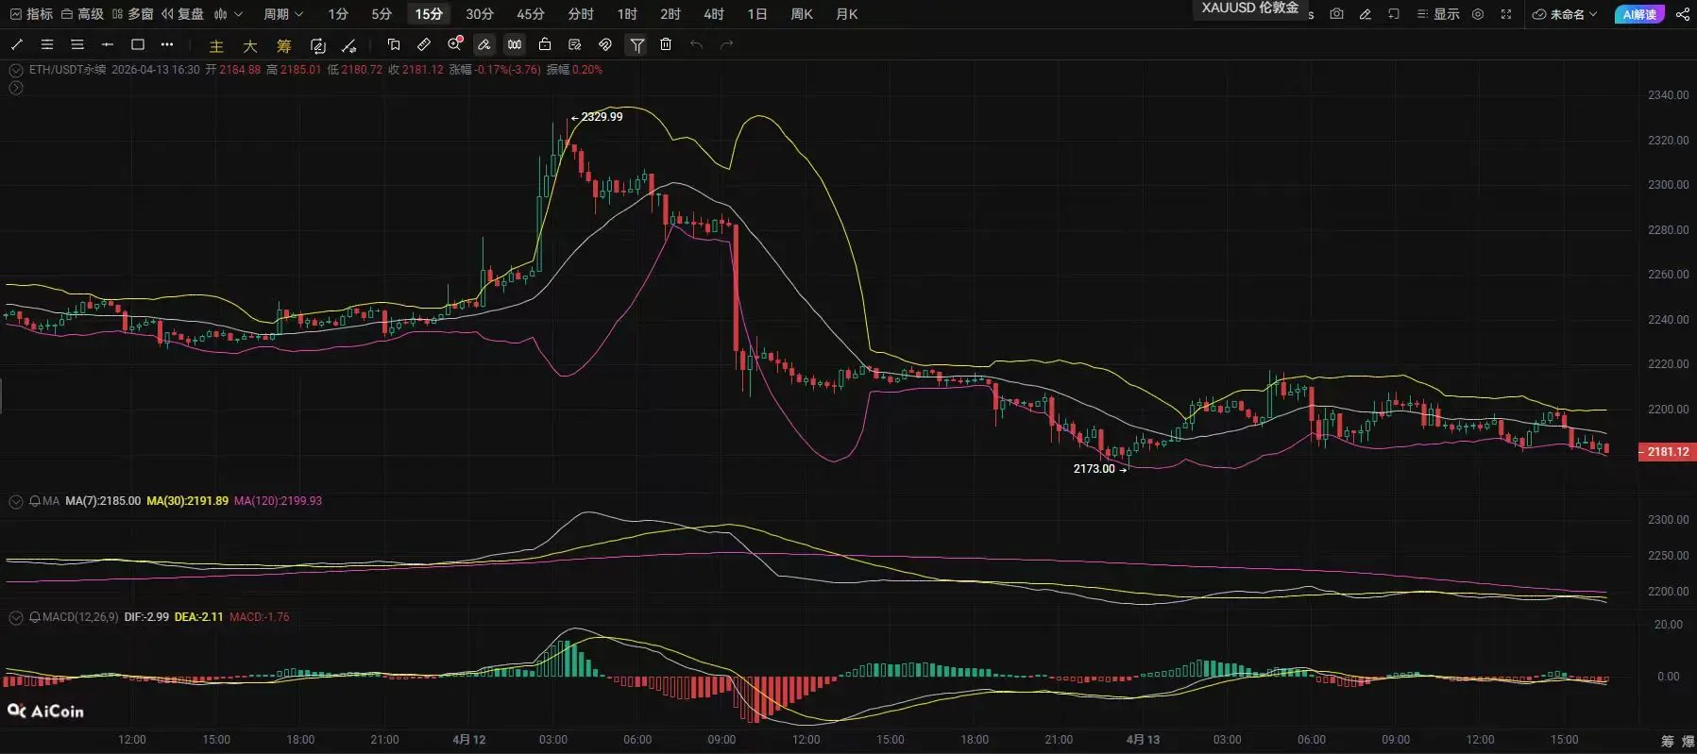Click the 筹 chip-distribution icon in toolbar
The height and width of the screenshot is (754, 1697).
(x=284, y=46)
